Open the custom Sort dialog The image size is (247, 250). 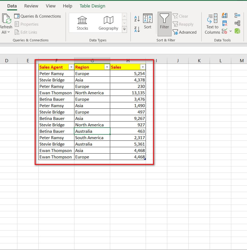point(148,21)
